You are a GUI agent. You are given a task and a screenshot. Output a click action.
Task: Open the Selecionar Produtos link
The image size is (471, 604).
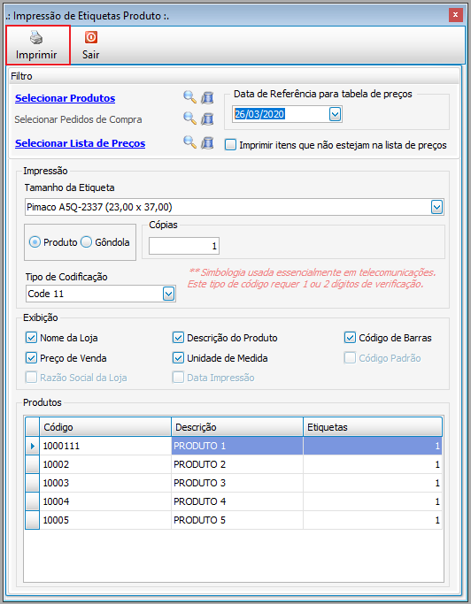[65, 98]
